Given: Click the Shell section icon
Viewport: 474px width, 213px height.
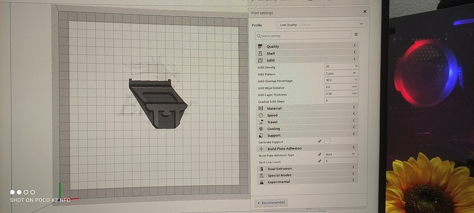Looking at the screenshot, I should [x=260, y=53].
